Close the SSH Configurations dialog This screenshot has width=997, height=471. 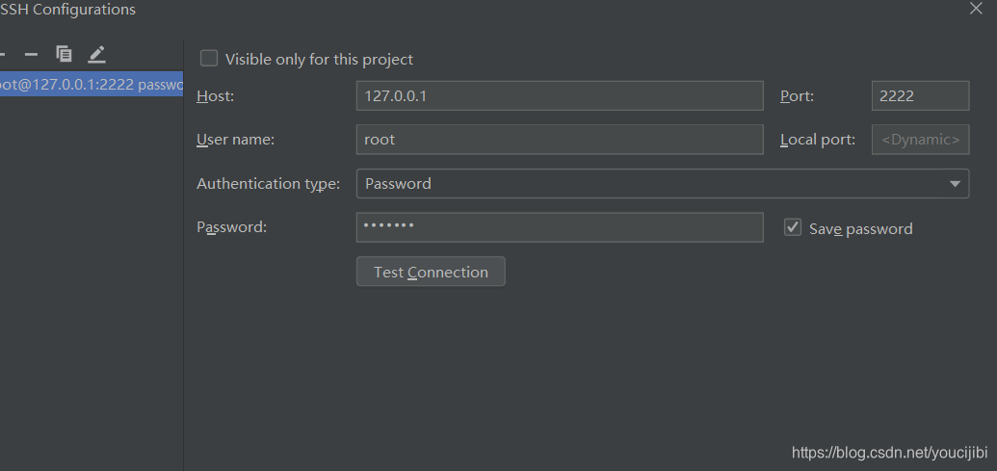click(x=976, y=8)
